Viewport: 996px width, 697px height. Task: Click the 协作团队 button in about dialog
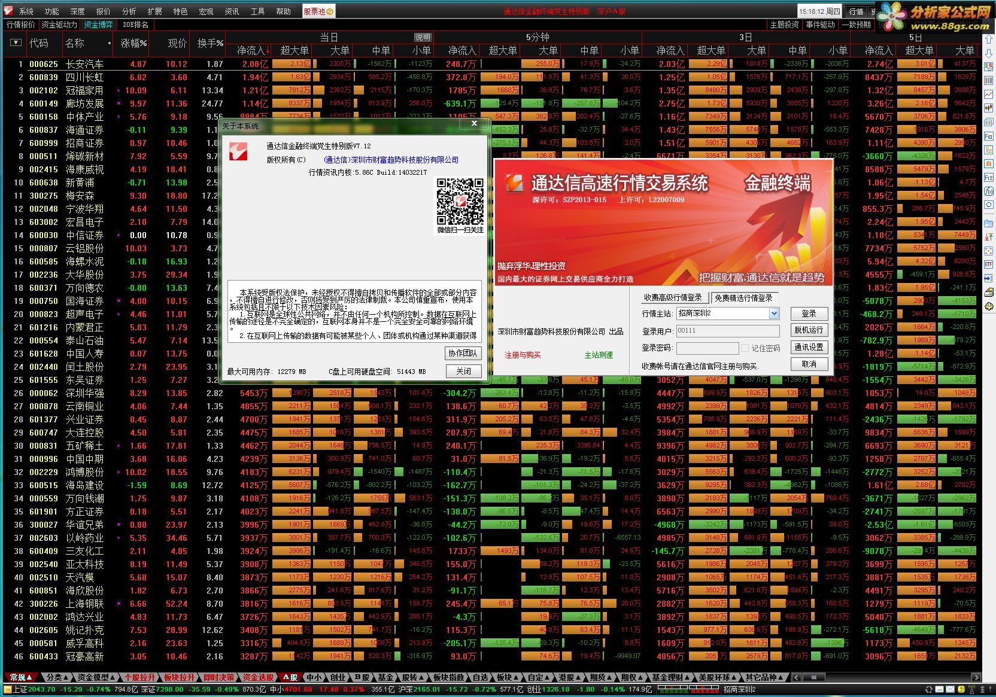point(463,354)
